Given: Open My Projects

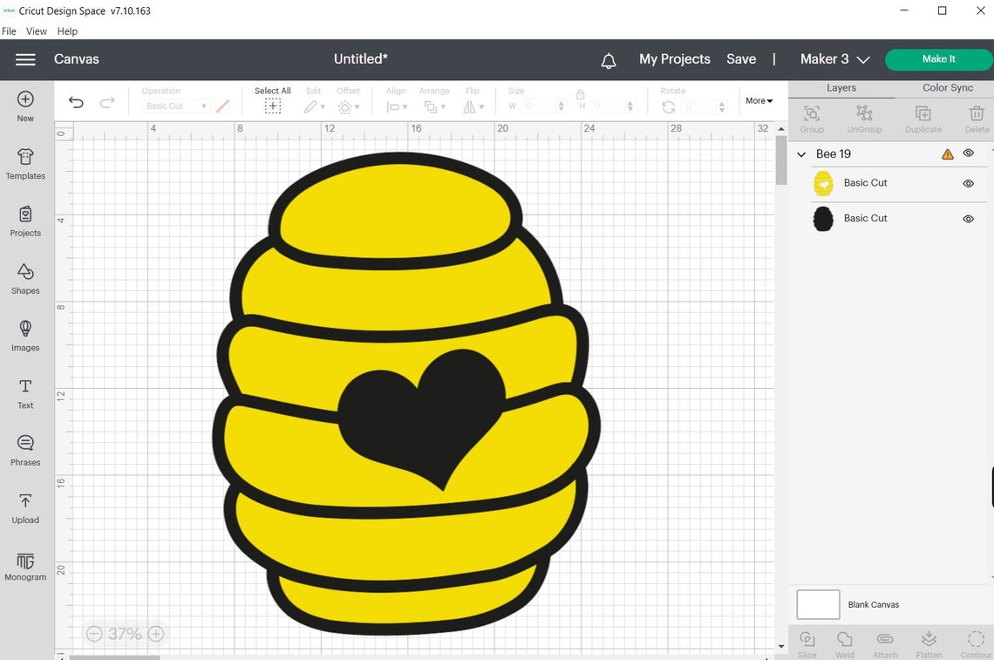Looking at the screenshot, I should click(674, 58).
